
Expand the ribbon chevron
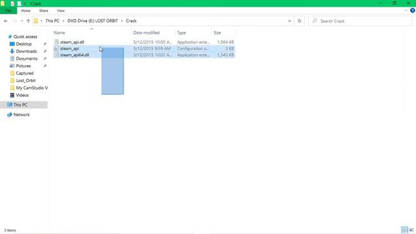click(x=406, y=10)
